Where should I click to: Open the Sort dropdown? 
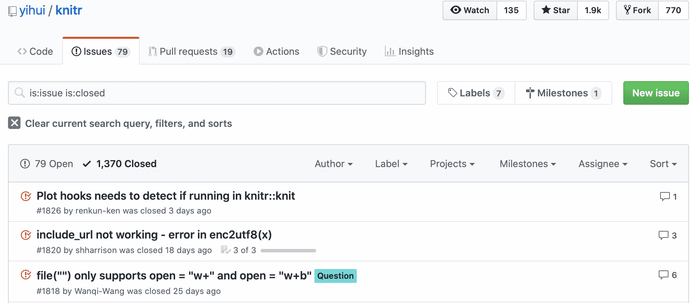coord(663,164)
